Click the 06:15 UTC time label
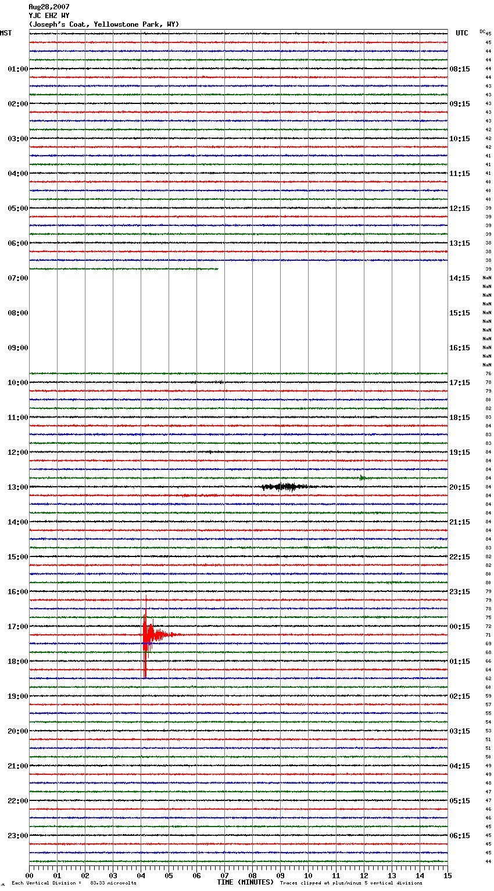Screen dimensions: 494x891 point(460,836)
